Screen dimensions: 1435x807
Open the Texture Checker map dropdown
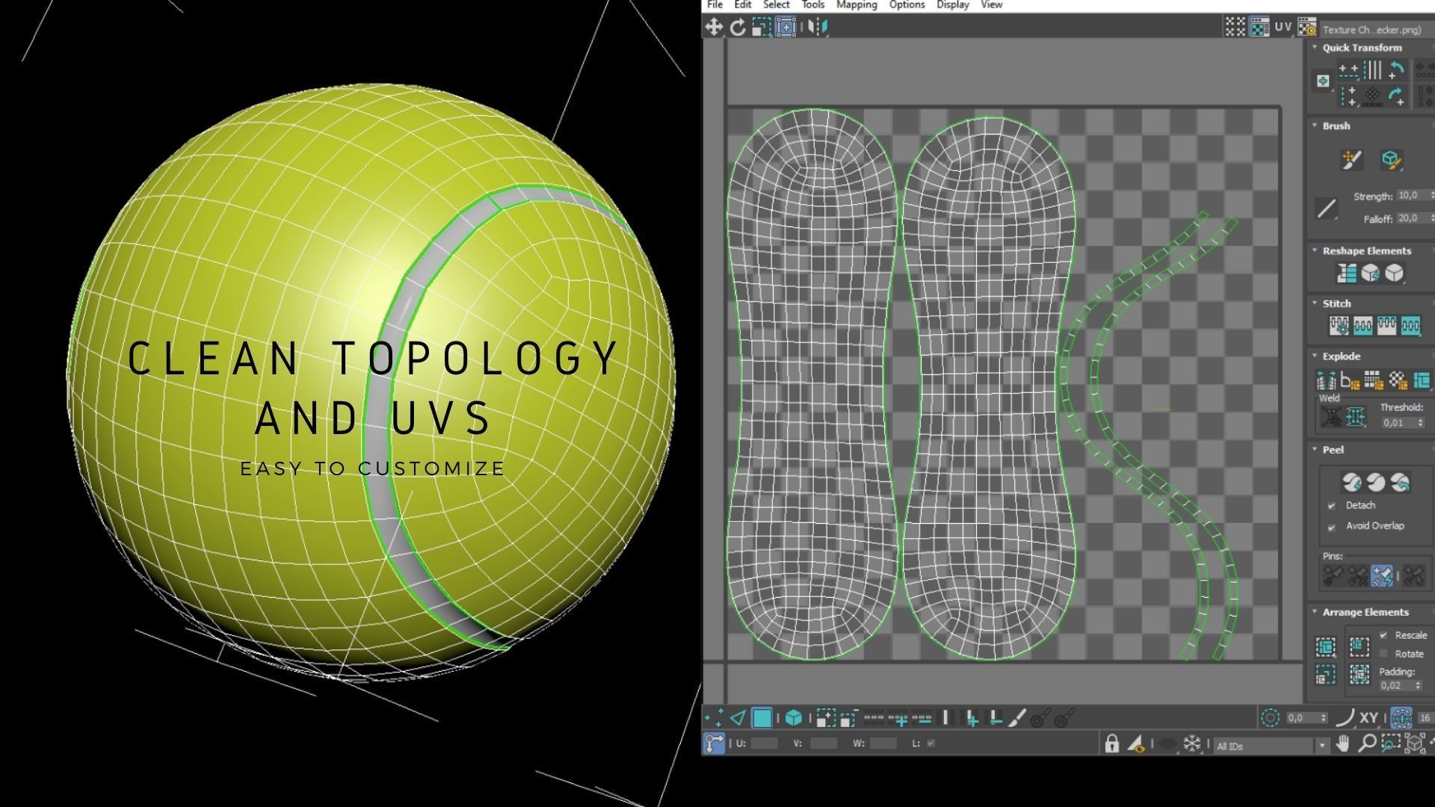[x=1377, y=30]
